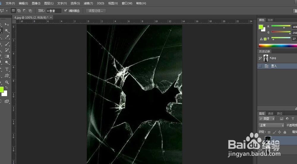Toggle the 消除锯齿 anti-alias checkbox
297x164 pixels.
[x=66, y=11]
